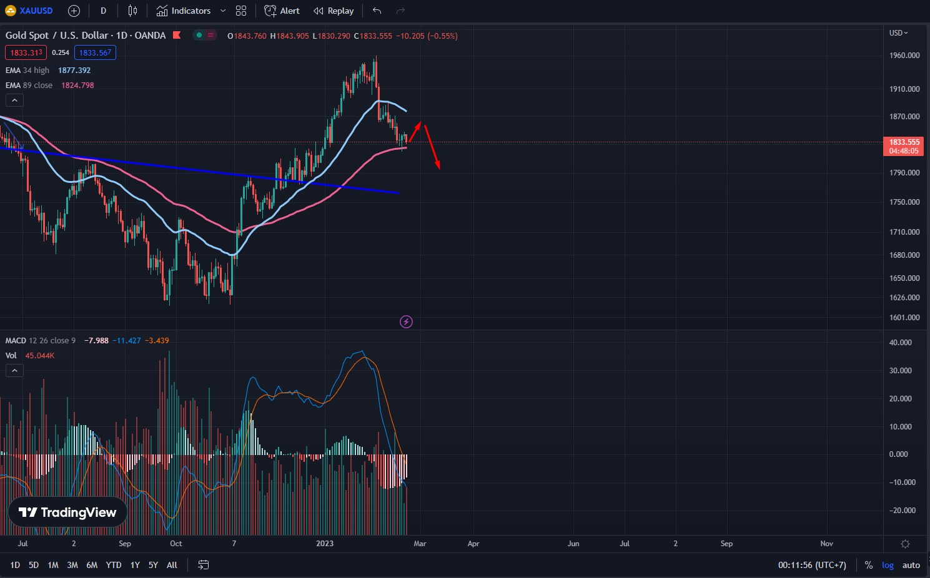
Task: Click the redo arrow icon
Action: (400, 11)
